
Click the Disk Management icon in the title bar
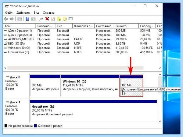tap(7, 6)
